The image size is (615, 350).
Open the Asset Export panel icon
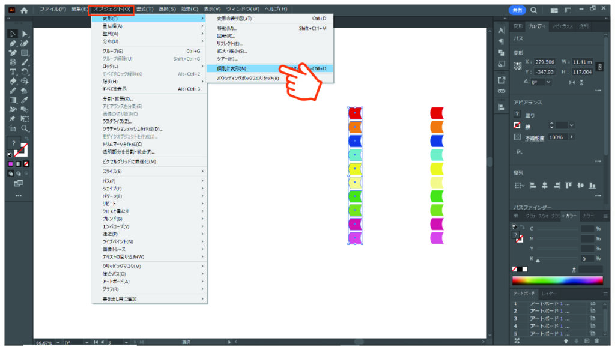pos(501,80)
